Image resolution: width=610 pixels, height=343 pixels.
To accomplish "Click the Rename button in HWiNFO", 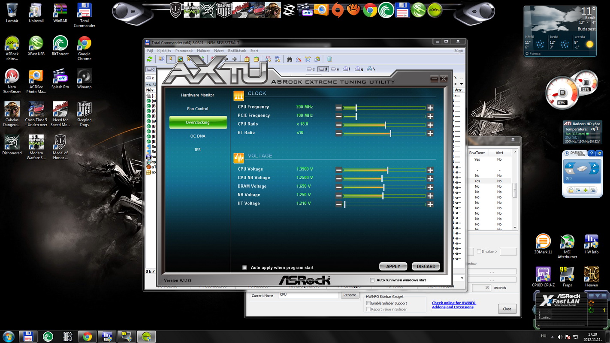I will [350, 295].
